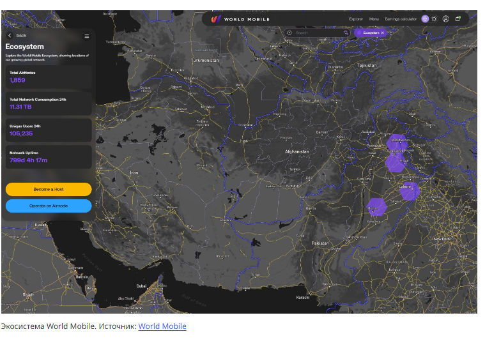This screenshot has width=485, height=343.
Task: Select the Total AirNodes 1,859 card
Action: click(x=49, y=77)
